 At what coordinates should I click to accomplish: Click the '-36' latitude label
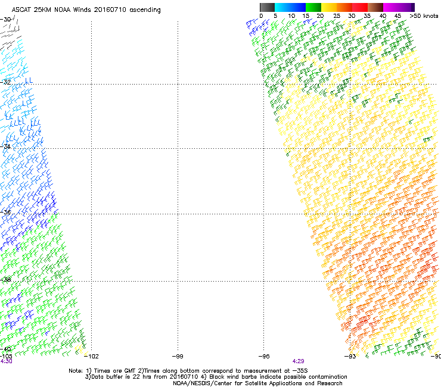(5, 212)
